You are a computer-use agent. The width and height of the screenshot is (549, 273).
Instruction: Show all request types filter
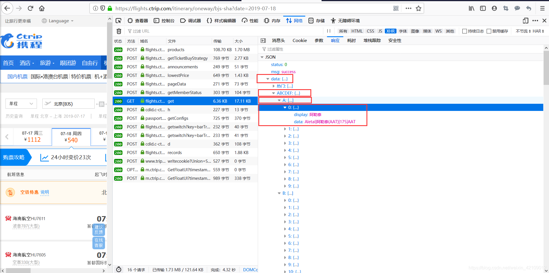click(x=343, y=31)
